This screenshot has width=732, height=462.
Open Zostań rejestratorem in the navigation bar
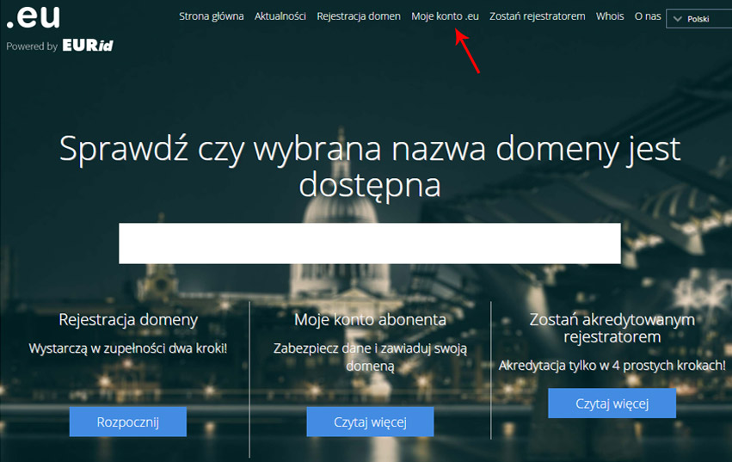[x=537, y=16]
